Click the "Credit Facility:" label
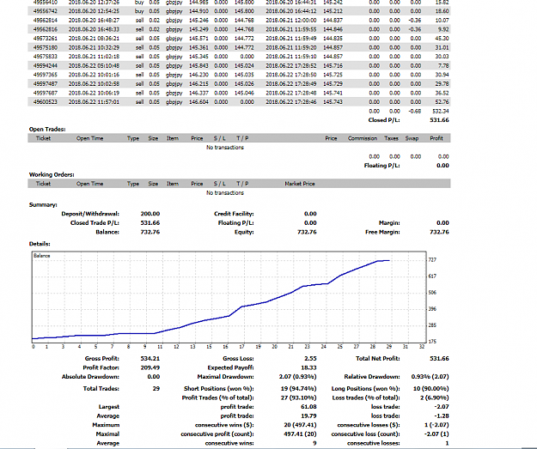Viewport: 537px width, 449px height. pyautogui.click(x=234, y=214)
